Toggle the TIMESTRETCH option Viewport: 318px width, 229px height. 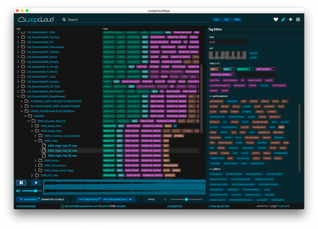[89, 199]
